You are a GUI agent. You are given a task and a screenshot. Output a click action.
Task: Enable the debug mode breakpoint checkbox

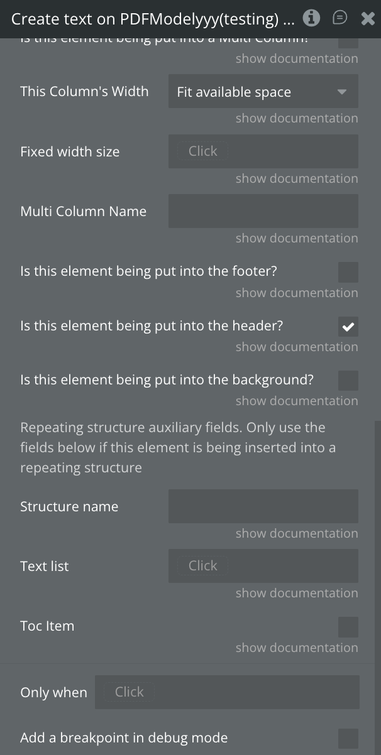tap(348, 739)
